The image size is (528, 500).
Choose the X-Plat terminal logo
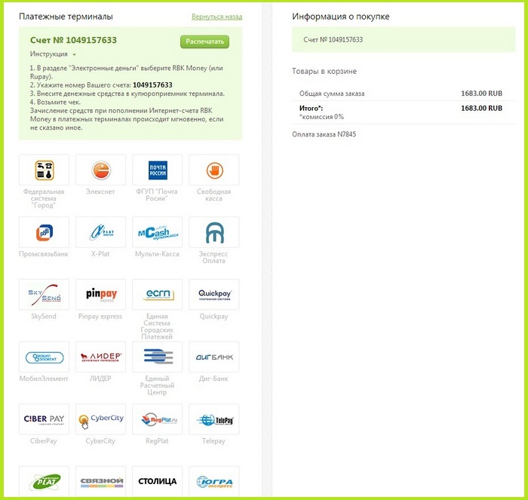100,232
